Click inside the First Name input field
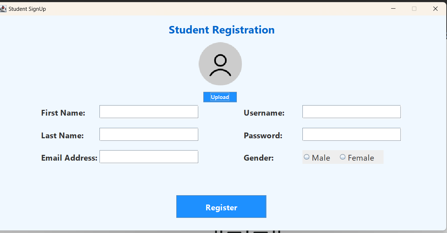 (x=149, y=112)
